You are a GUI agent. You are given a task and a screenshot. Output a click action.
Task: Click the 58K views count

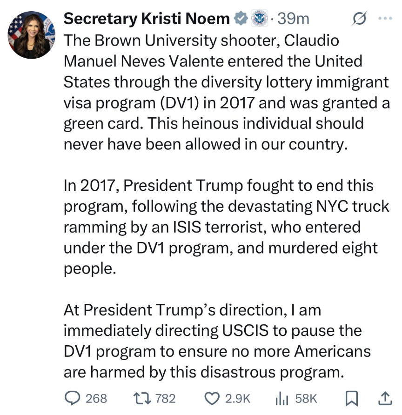(306, 399)
